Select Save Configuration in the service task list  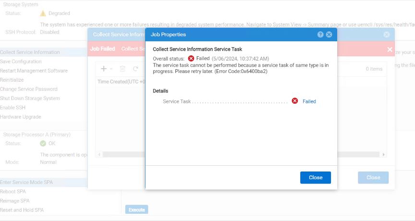21,61
